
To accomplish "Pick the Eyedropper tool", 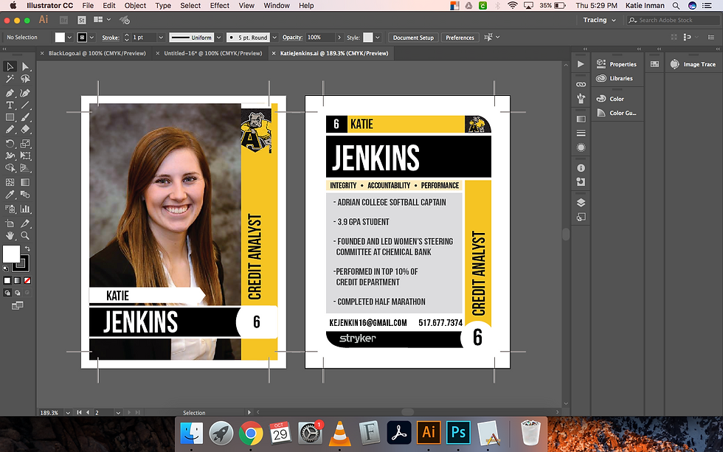I will [x=10, y=195].
